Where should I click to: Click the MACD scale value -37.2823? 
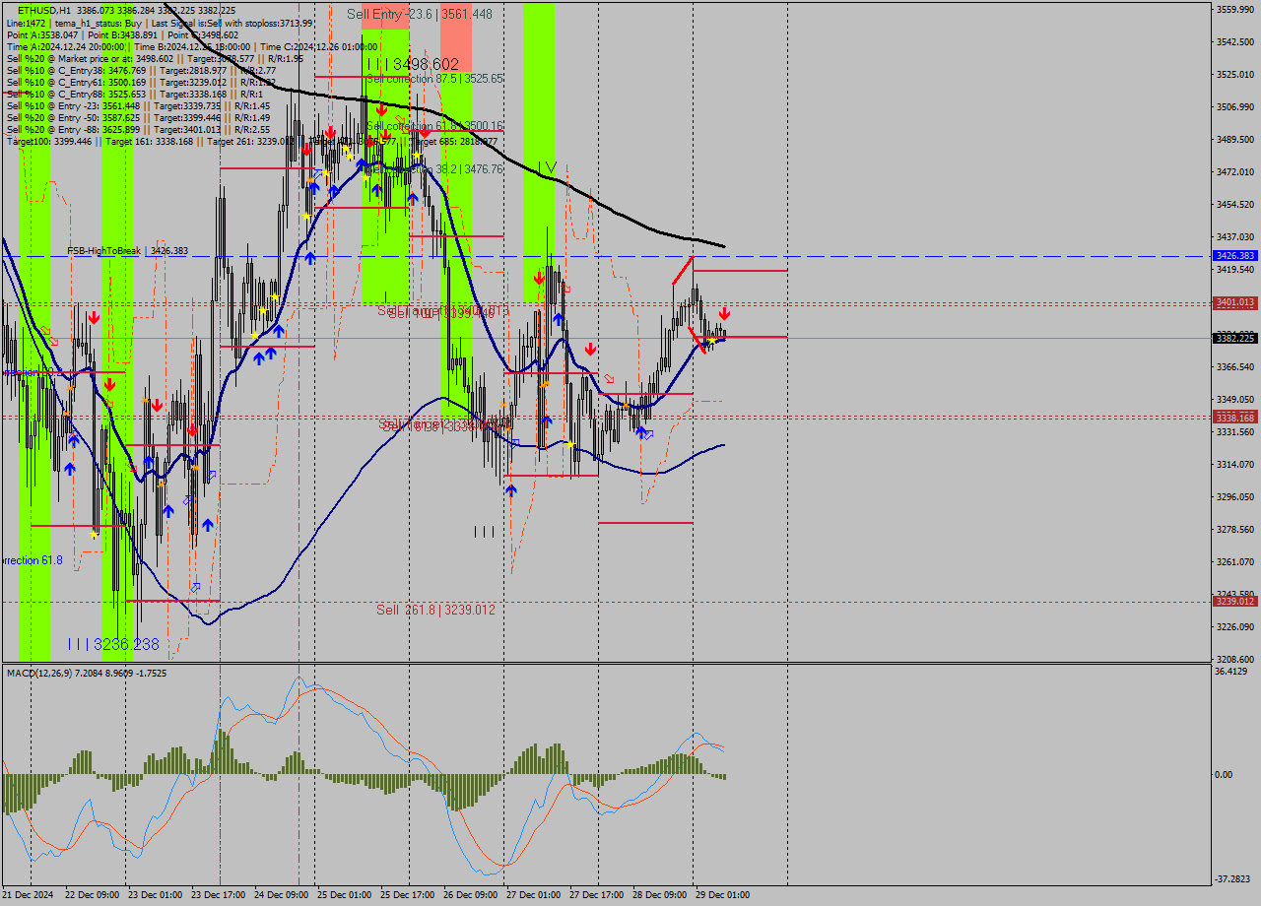(x=1233, y=878)
